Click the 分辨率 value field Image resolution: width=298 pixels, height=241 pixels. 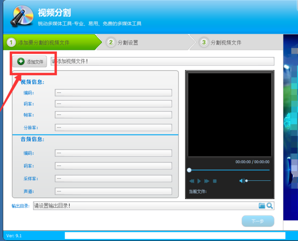tap(113, 128)
